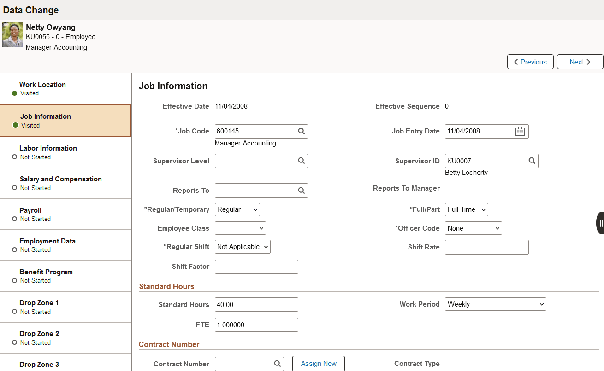The height and width of the screenshot is (371, 604).
Task: Open the Work Period dropdown
Action: click(x=495, y=304)
